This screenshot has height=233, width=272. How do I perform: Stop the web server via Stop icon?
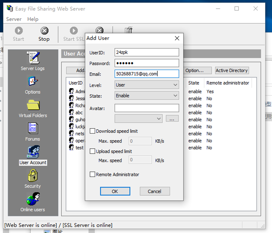[44, 31]
